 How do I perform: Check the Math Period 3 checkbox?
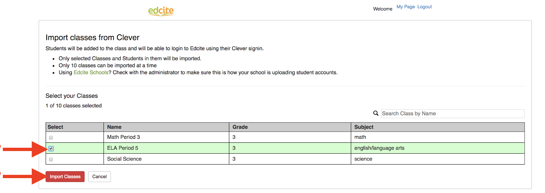coord(51,138)
